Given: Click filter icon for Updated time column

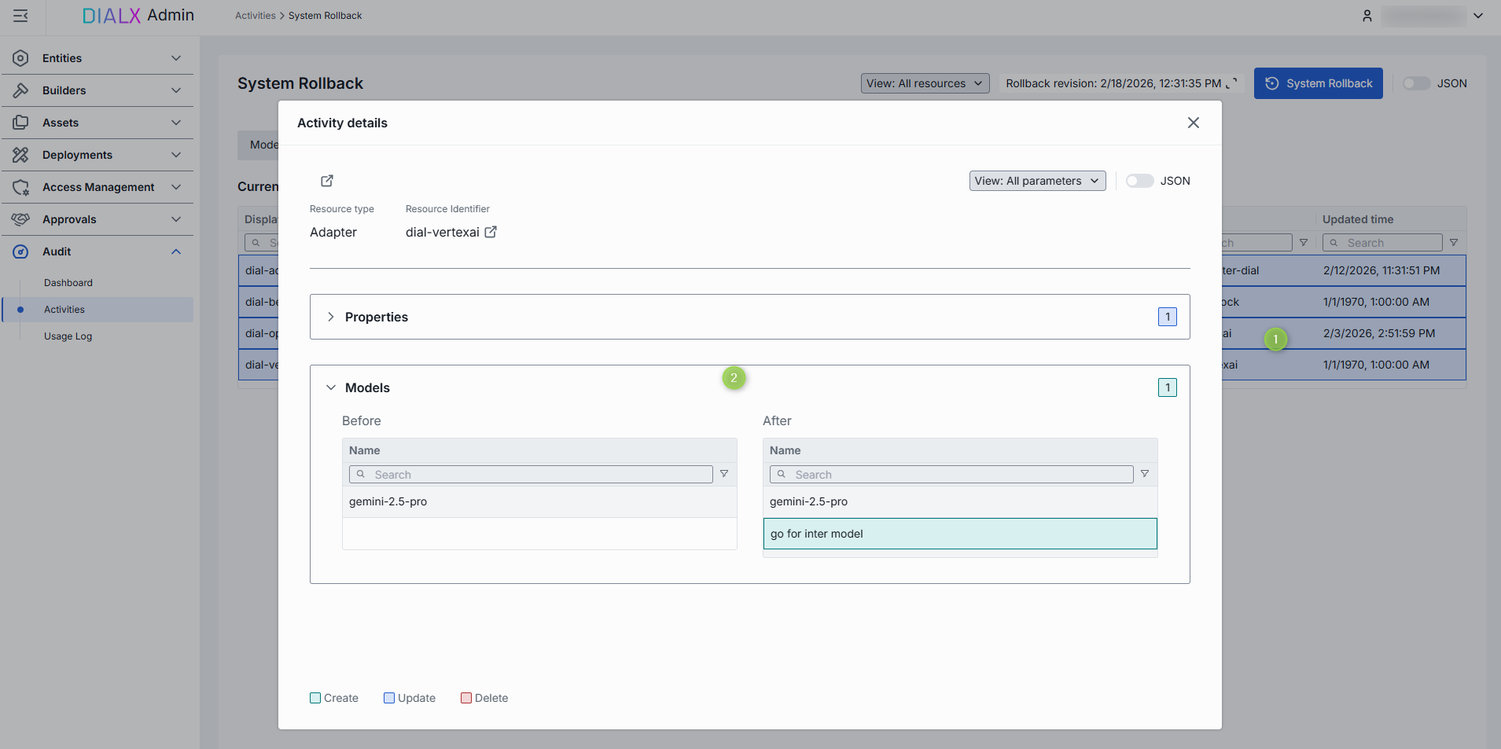Looking at the screenshot, I should coord(1454,243).
